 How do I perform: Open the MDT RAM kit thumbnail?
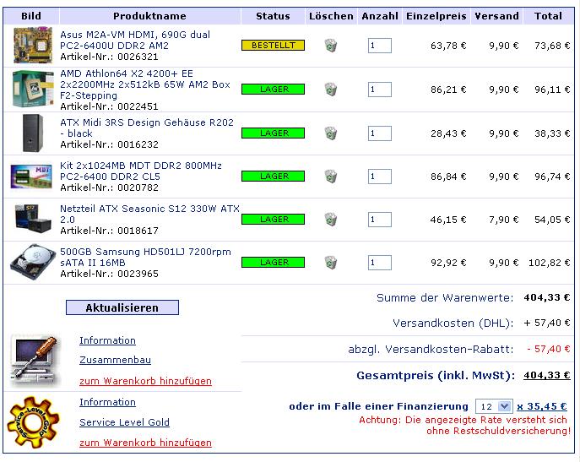31,177
